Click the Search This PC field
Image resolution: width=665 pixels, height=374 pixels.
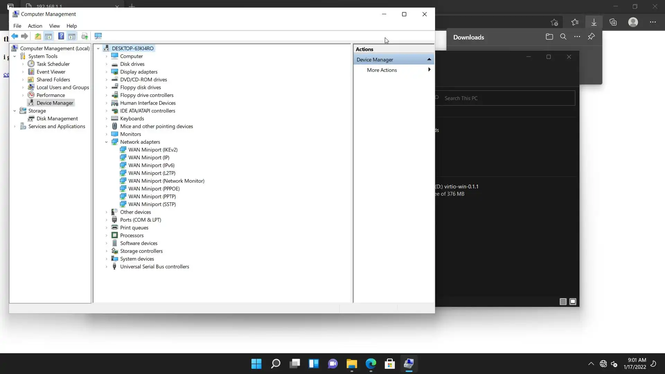pos(506,98)
